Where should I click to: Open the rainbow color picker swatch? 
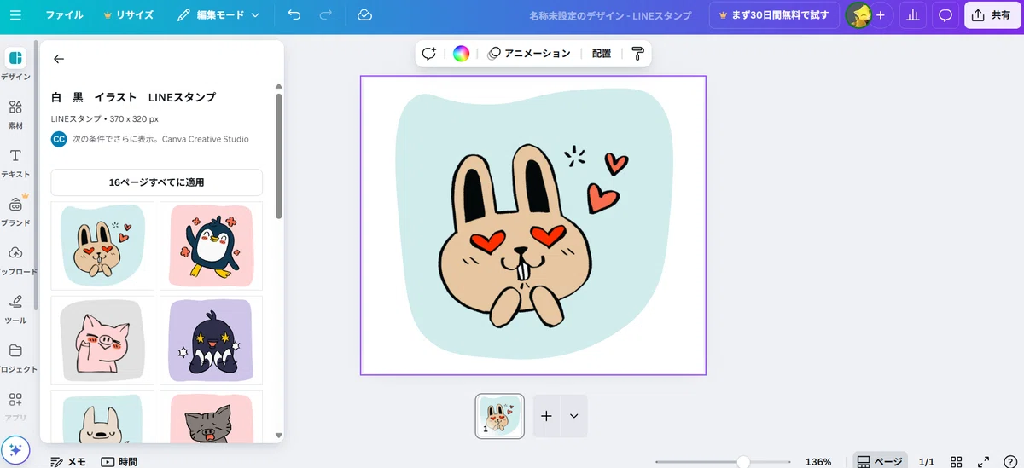(x=461, y=54)
